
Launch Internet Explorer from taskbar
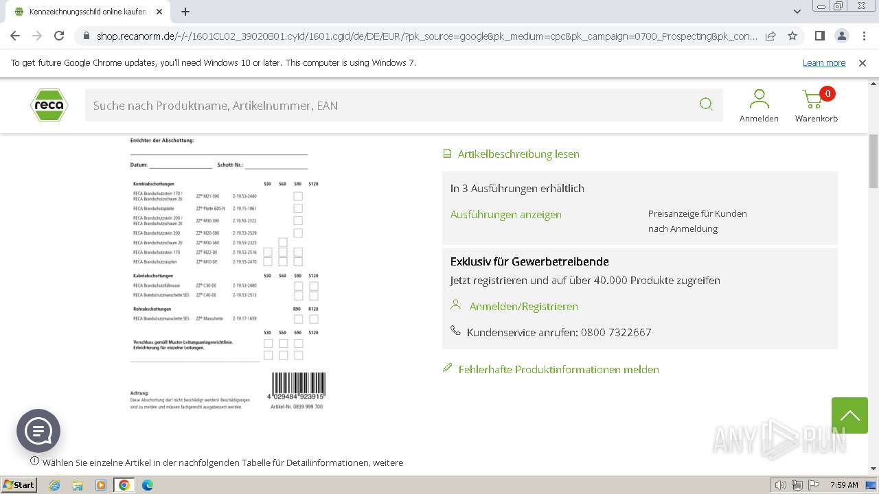pyautogui.click(x=54, y=485)
